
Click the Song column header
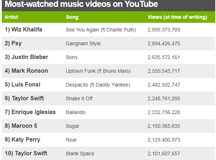72,17
